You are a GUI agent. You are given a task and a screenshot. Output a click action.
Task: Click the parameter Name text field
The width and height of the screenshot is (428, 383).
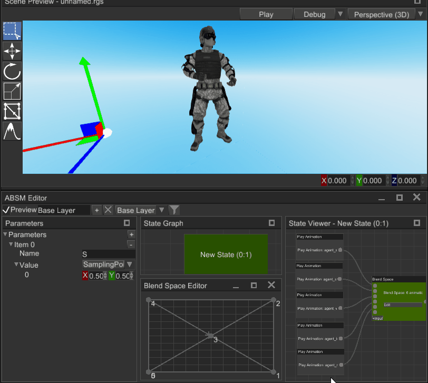pyautogui.click(x=108, y=254)
